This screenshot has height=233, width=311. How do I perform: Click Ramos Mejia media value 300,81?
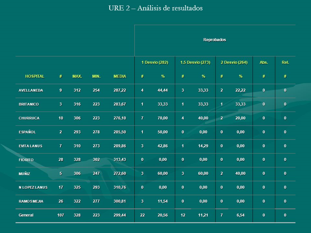click(120, 201)
